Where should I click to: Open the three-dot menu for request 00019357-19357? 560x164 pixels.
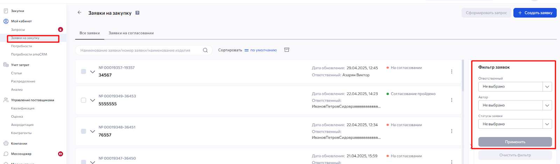click(x=451, y=72)
